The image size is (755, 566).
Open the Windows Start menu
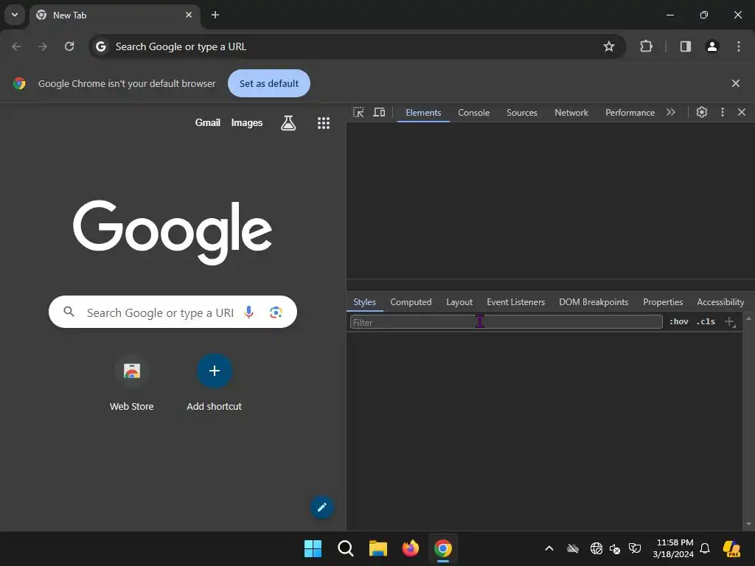[313, 548]
